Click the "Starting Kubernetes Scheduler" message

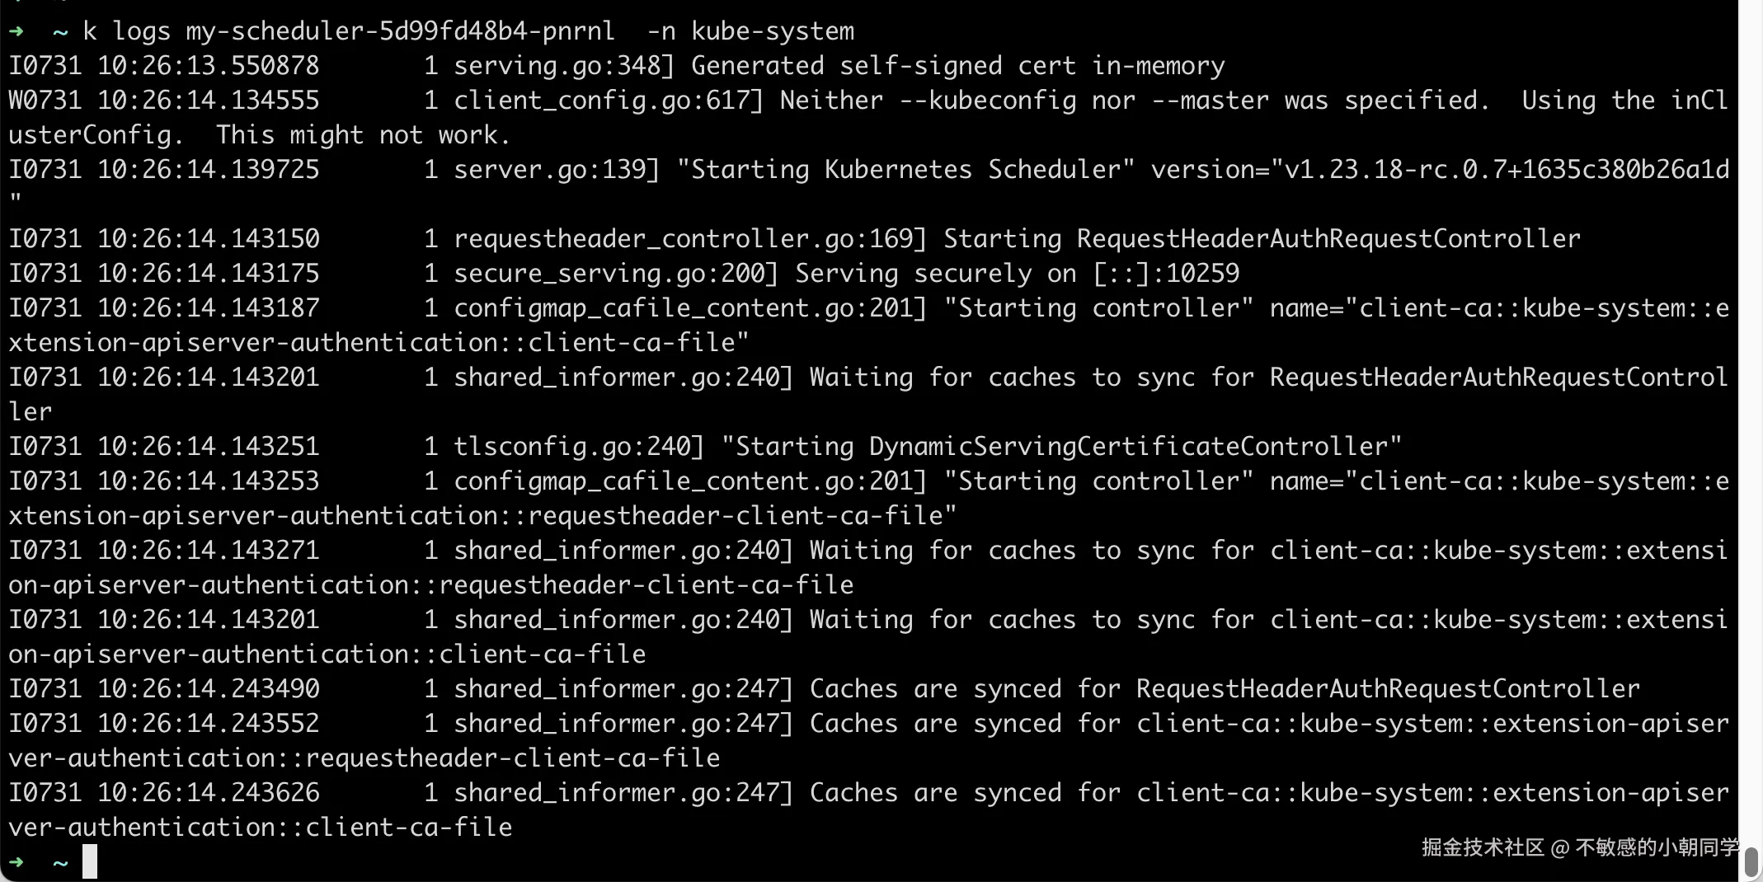(905, 170)
